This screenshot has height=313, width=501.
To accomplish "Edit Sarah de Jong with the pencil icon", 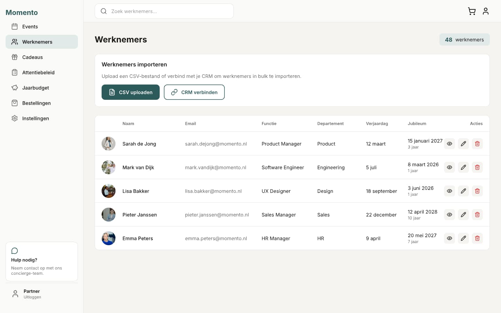I will 463,143.
